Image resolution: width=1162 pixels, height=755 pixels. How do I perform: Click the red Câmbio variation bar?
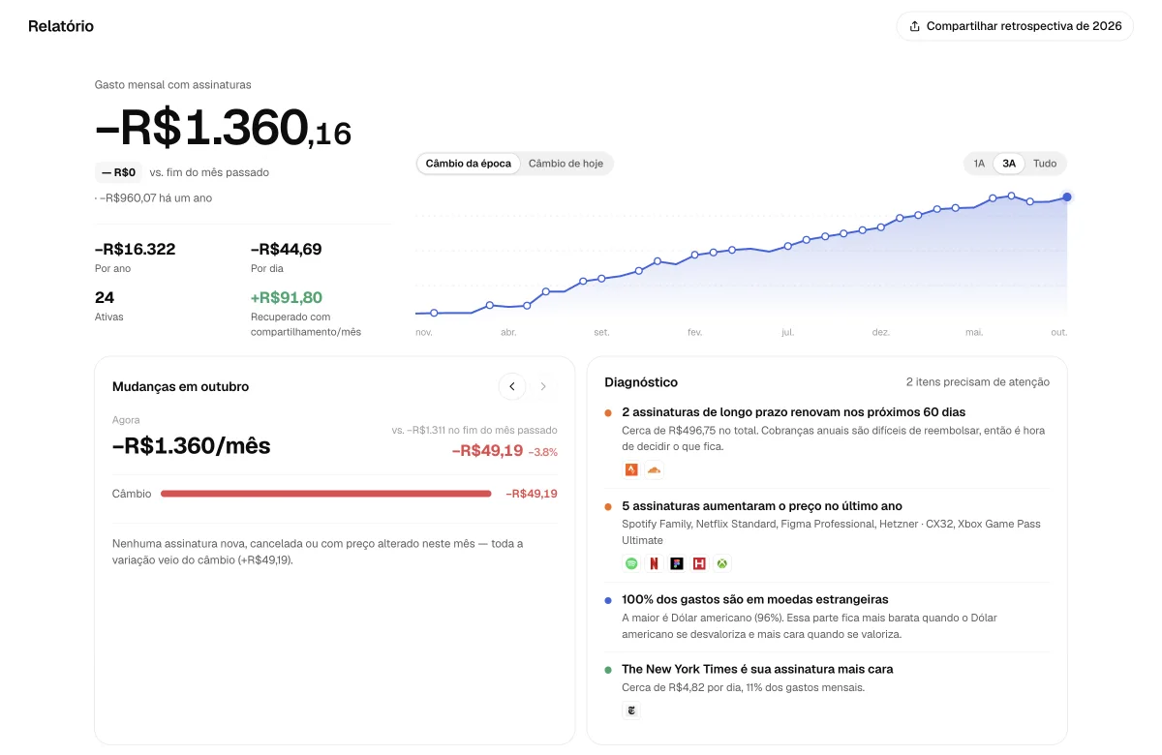(326, 494)
